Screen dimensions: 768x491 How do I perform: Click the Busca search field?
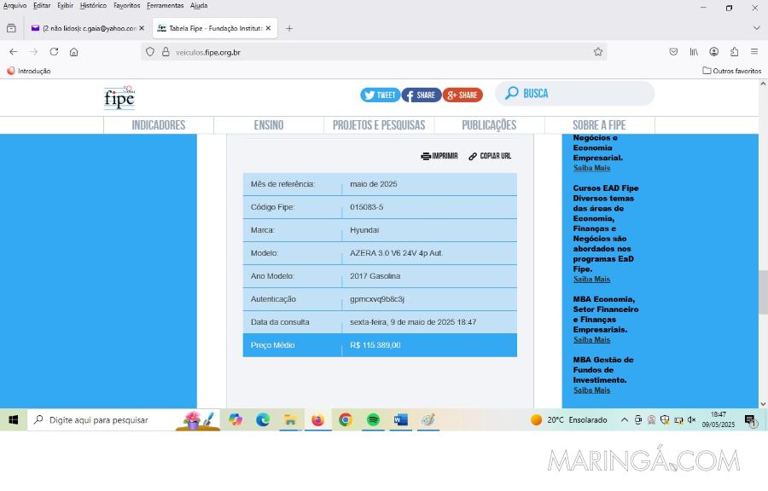tap(574, 94)
